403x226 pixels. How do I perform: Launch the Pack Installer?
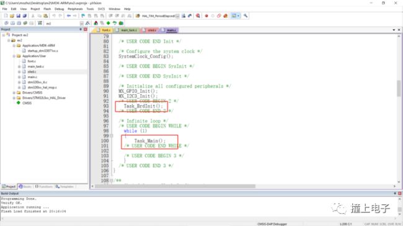click(x=121, y=23)
